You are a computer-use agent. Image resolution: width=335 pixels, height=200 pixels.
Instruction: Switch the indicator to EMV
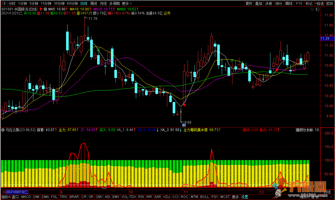point(115,197)
